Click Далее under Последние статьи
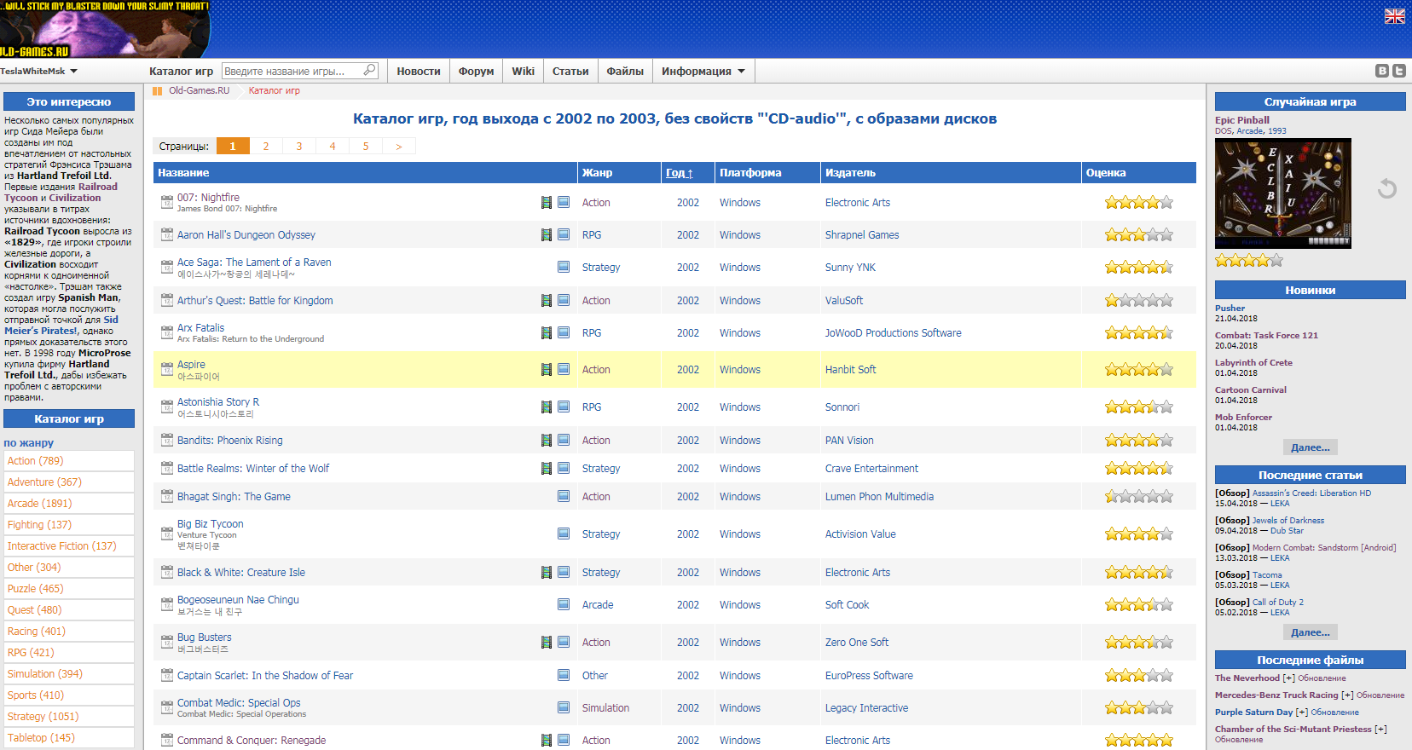 (1311, 632)
